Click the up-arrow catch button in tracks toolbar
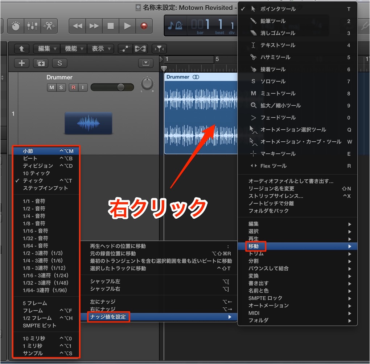 [22, 49]
